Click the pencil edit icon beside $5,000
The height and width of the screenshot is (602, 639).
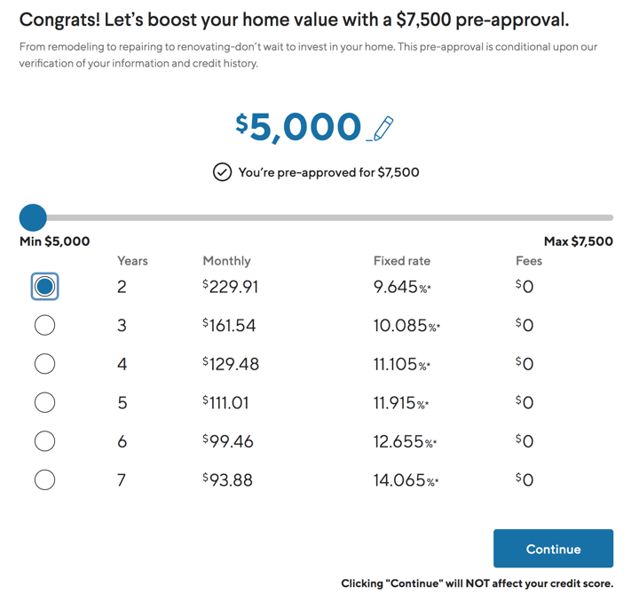tap(380, 129)
